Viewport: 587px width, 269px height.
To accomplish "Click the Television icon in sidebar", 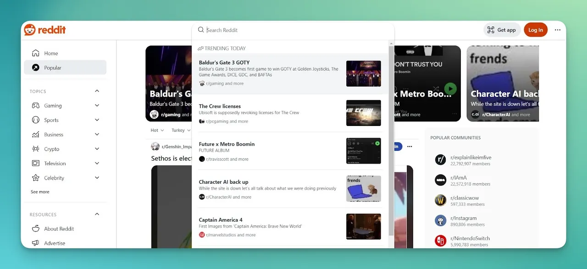I will 35,163.
